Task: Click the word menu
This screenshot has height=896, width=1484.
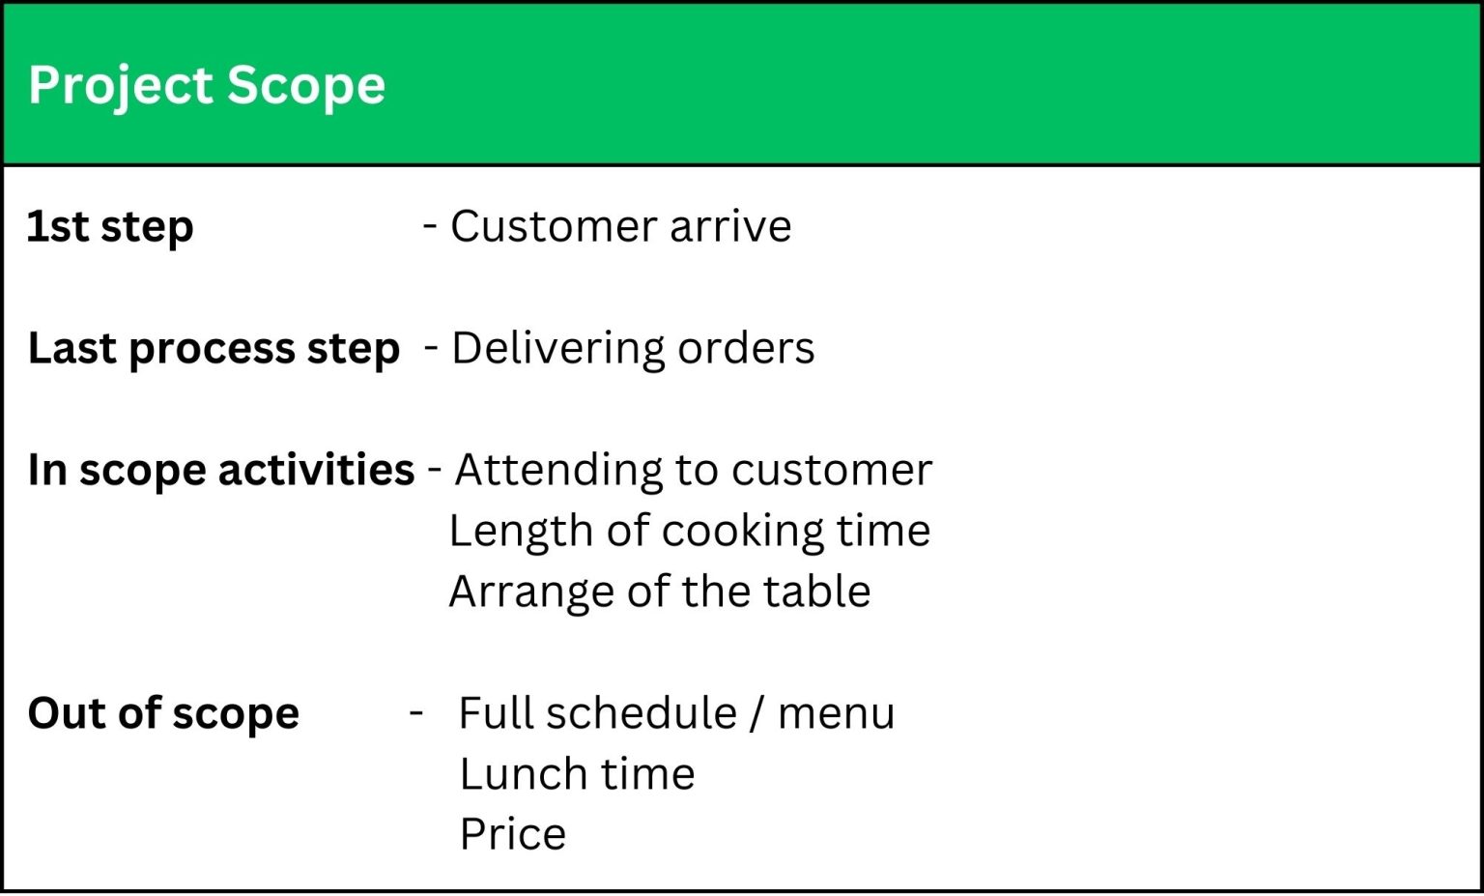Action: point(836,714)
